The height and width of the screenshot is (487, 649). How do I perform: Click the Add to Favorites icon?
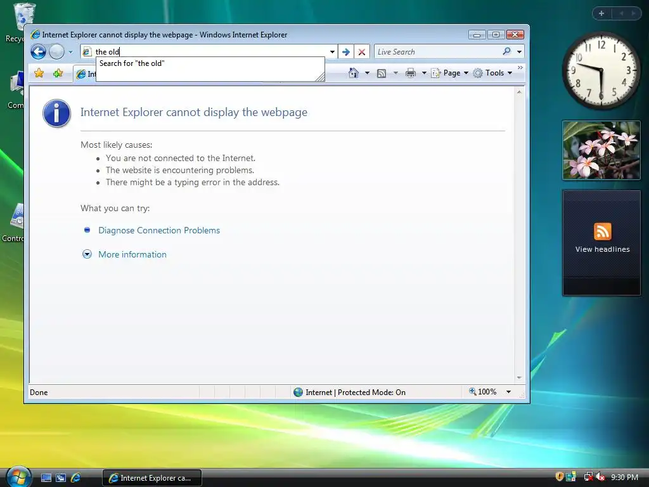click(58, 74)
